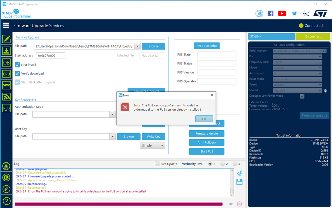Click the red progress bar
The width and height of the screenshot is (332, 208).
click(118, 204)
